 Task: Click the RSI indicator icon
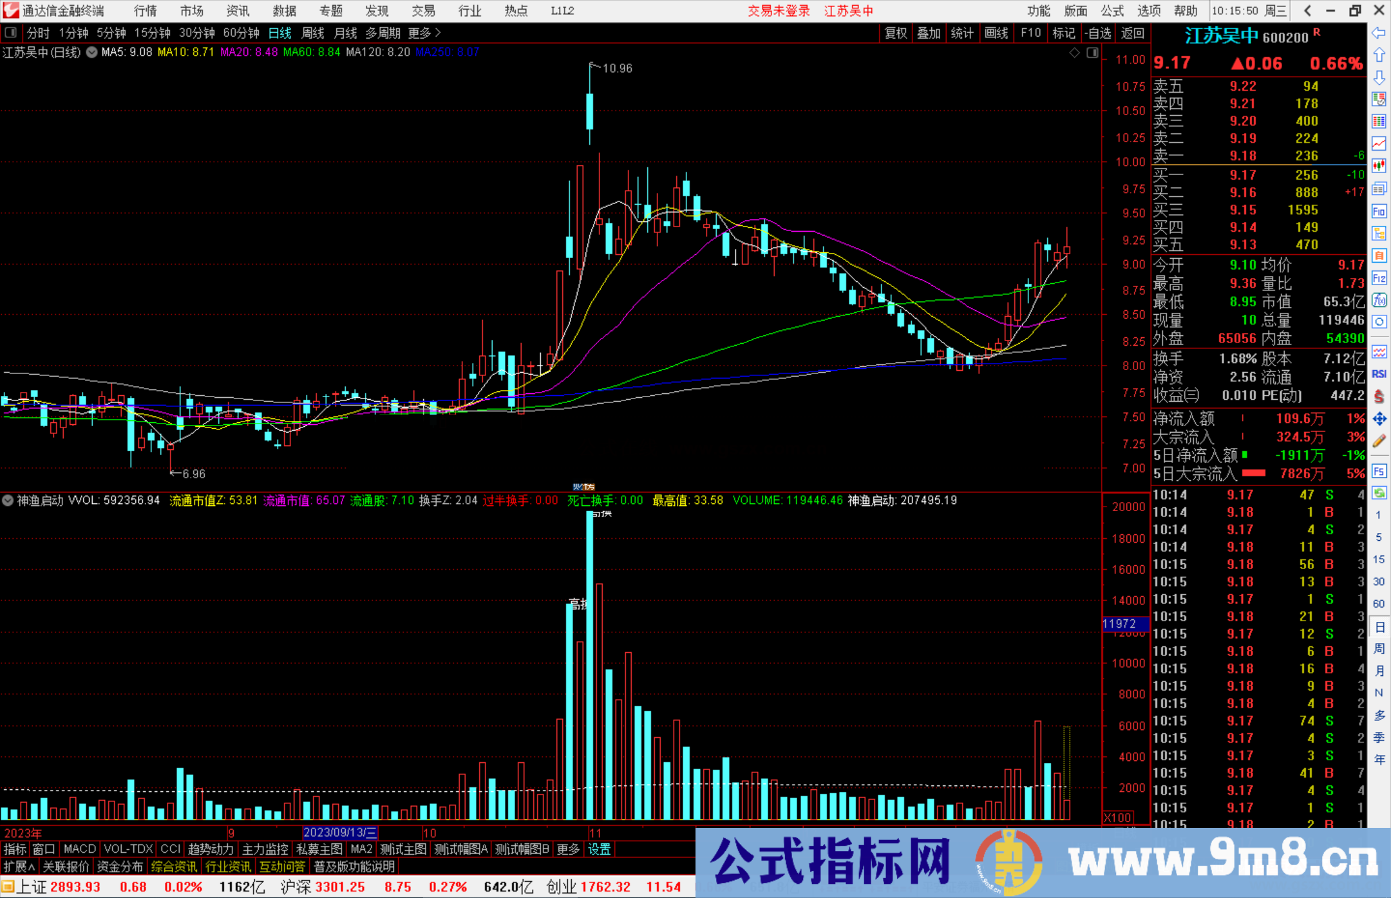(1379, 374)
